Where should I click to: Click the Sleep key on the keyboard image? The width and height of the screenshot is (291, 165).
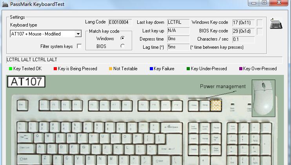[x=205, y=106]
